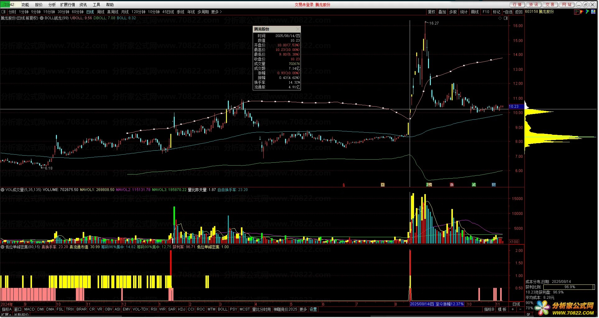Expand the 更多 period options

[x=216, y=12]
